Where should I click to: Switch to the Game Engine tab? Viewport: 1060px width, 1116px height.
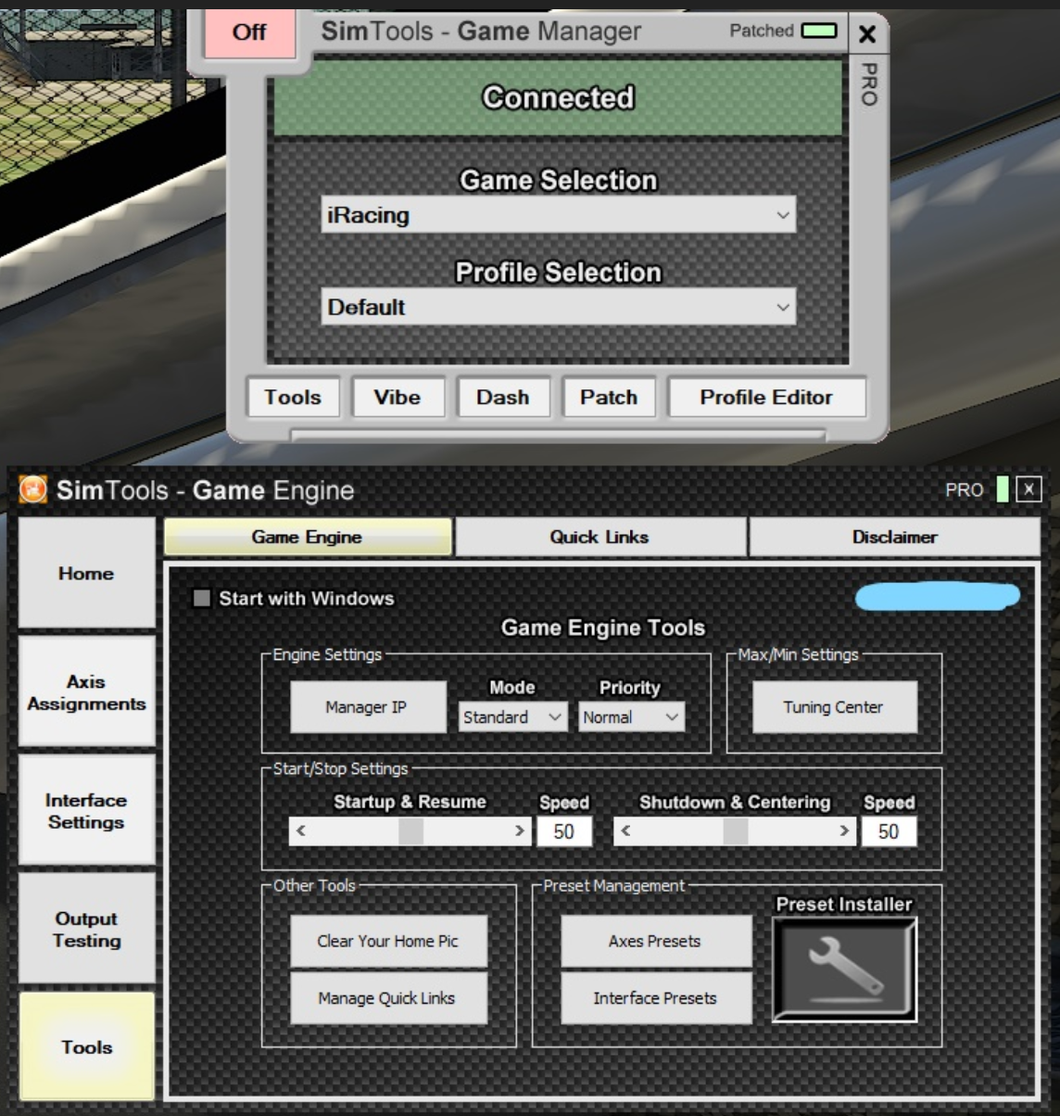click(308, 537)
